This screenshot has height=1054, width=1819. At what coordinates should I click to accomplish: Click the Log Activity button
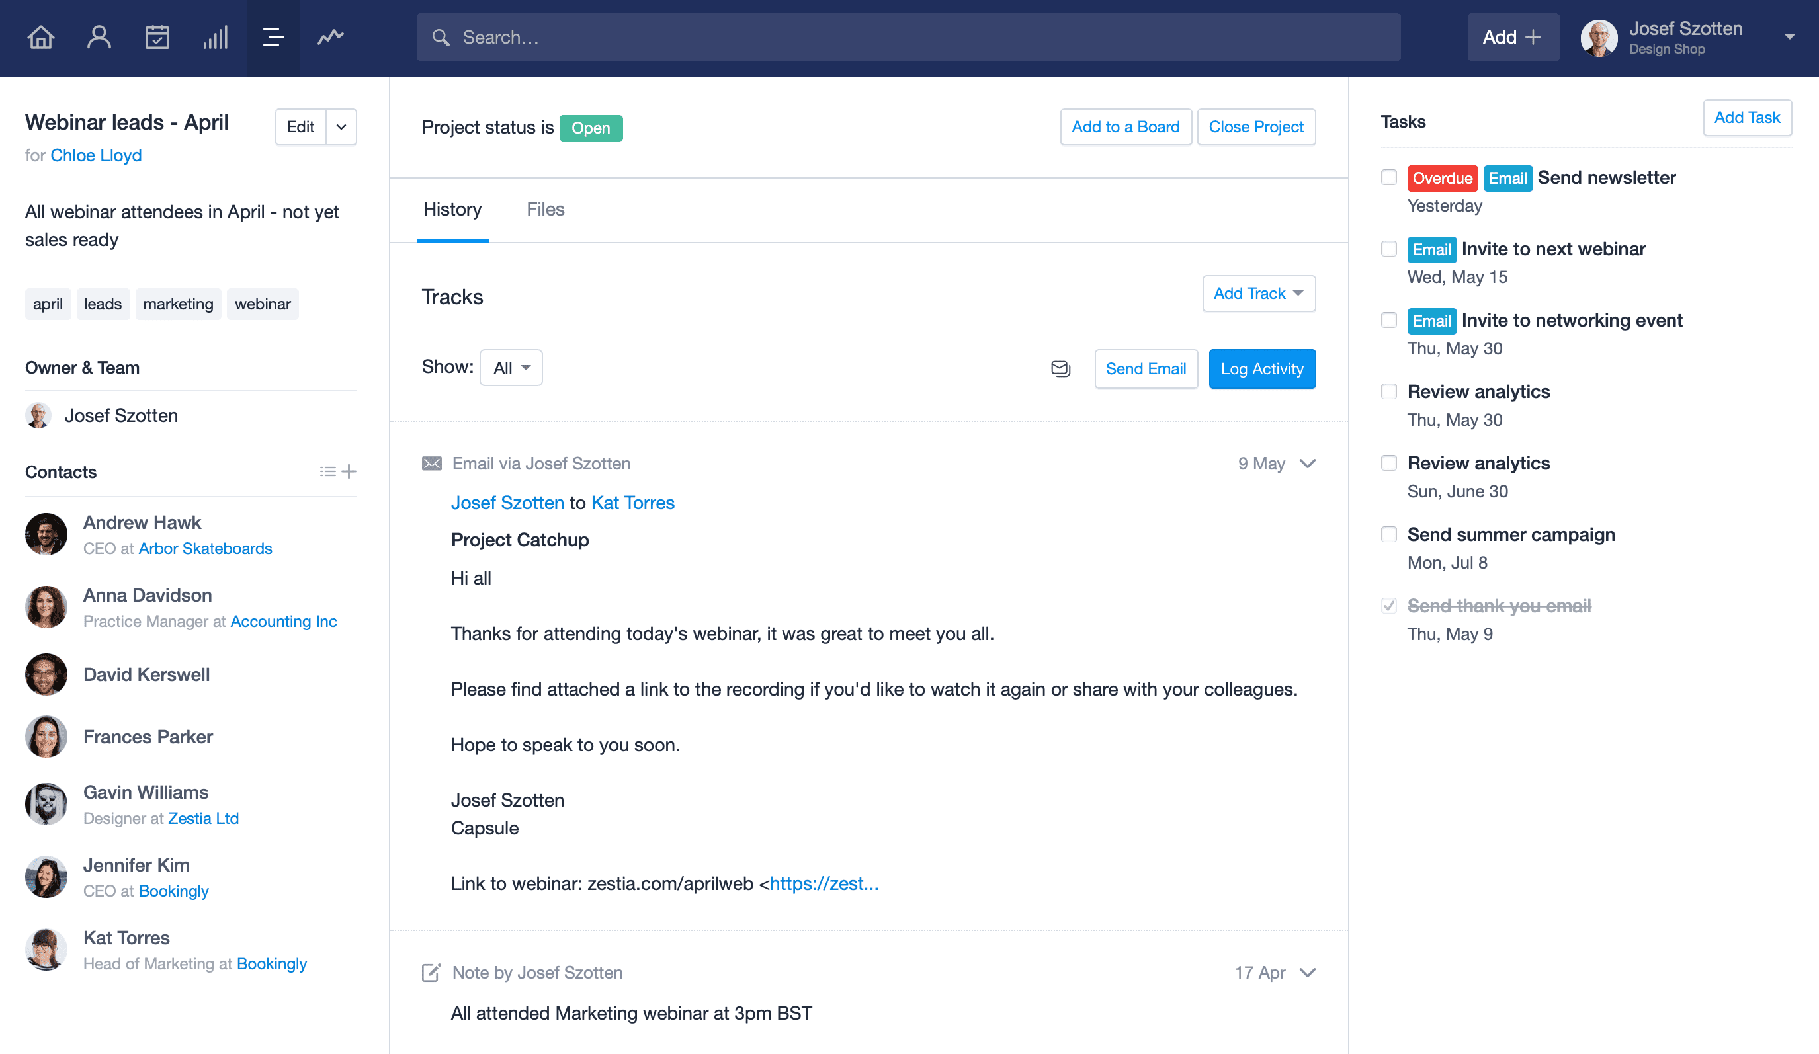click(1262, 369)
